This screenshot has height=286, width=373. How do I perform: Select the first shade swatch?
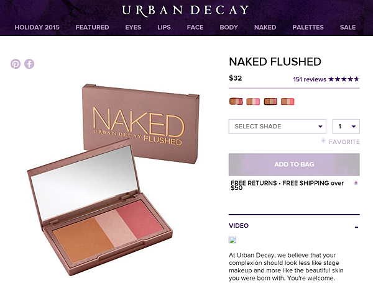pos(236,102)
